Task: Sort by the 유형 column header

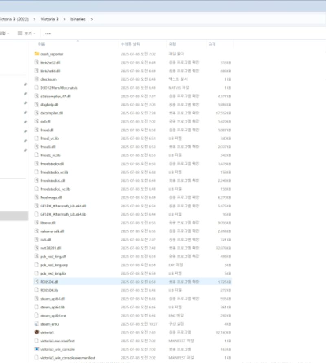Action: (172, 44)
